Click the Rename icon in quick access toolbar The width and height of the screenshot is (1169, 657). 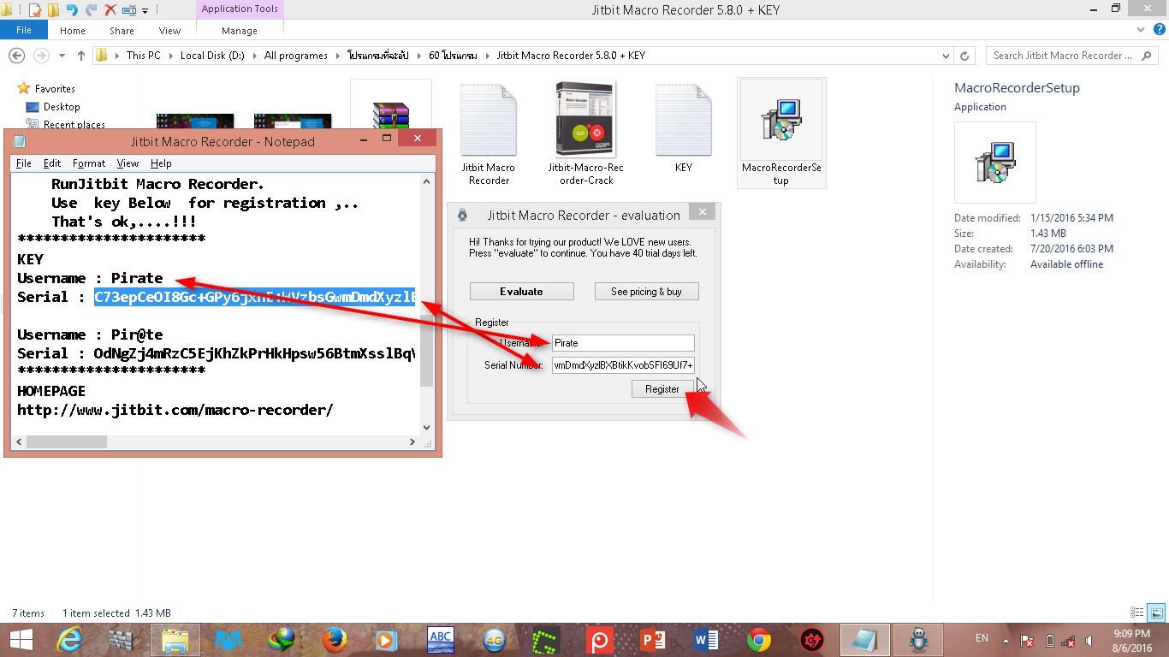(x=129, y=10)
